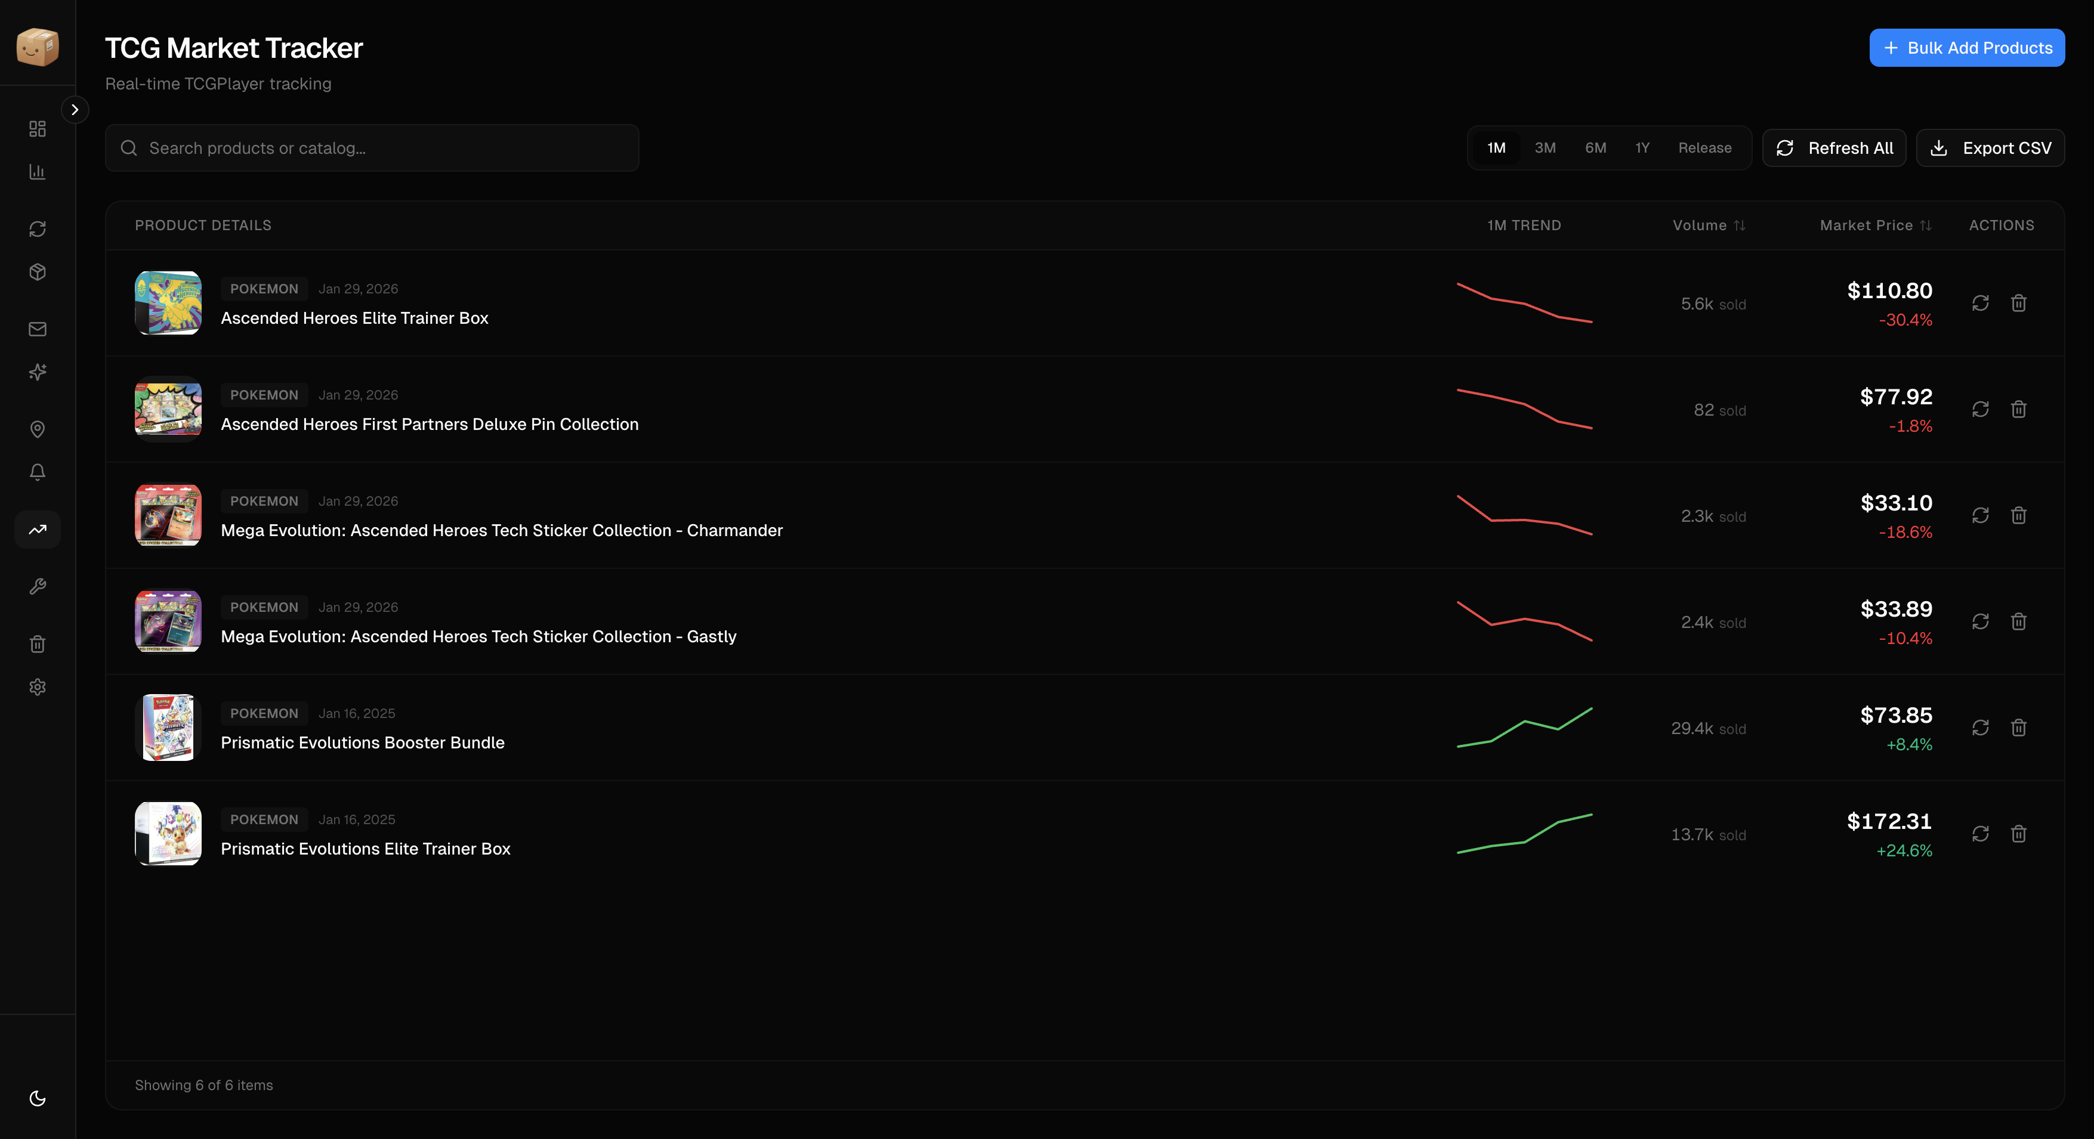Open the sparkles AI sidebar icon

(38, 372)
